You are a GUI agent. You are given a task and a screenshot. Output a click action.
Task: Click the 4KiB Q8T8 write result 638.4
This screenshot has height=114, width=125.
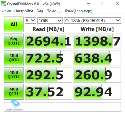[x=97, y=58]
